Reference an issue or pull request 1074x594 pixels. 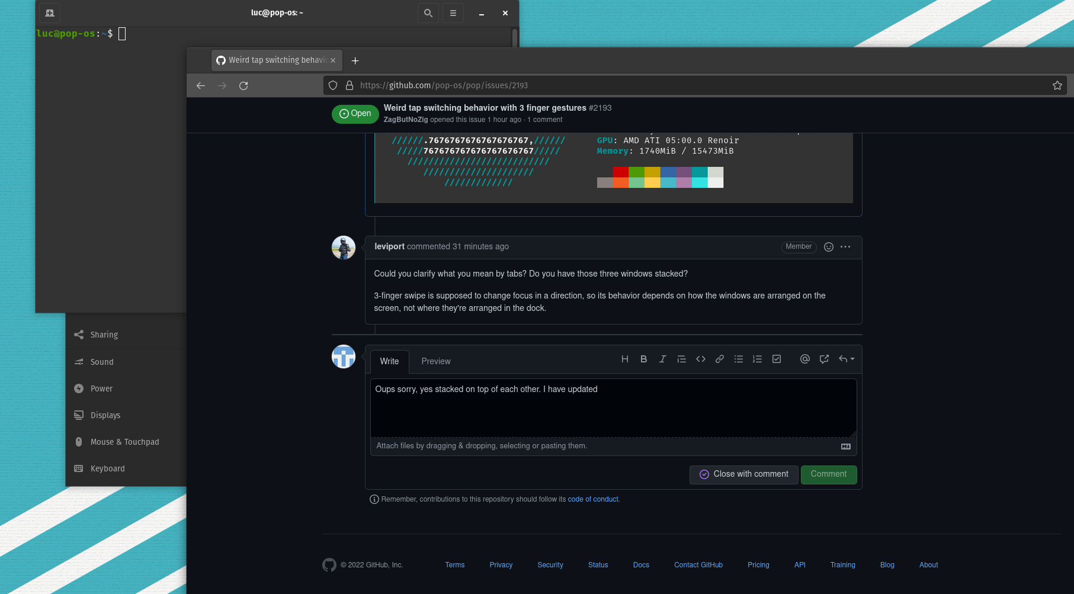point(823,359)
